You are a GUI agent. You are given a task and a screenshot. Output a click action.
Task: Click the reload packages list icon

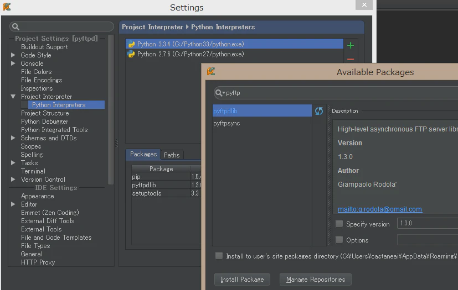tap(318, 111)
